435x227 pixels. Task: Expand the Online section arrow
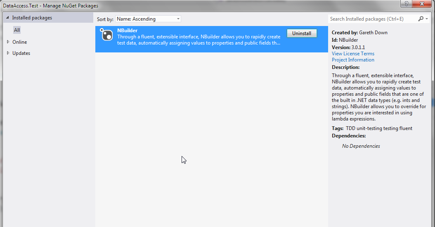pyautogui.click(x=8, y=42)
